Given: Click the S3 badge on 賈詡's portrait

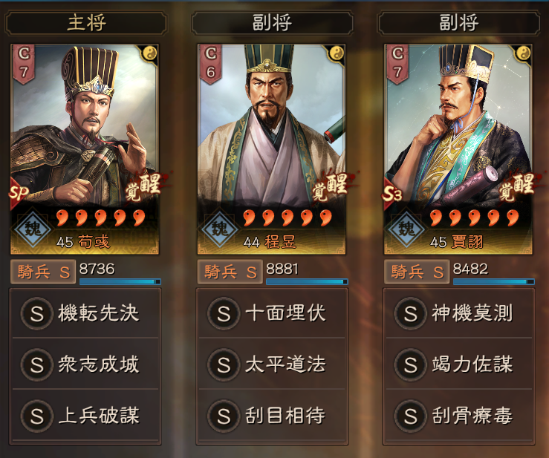Looking at the screenshot, I should tap(392, 193).
